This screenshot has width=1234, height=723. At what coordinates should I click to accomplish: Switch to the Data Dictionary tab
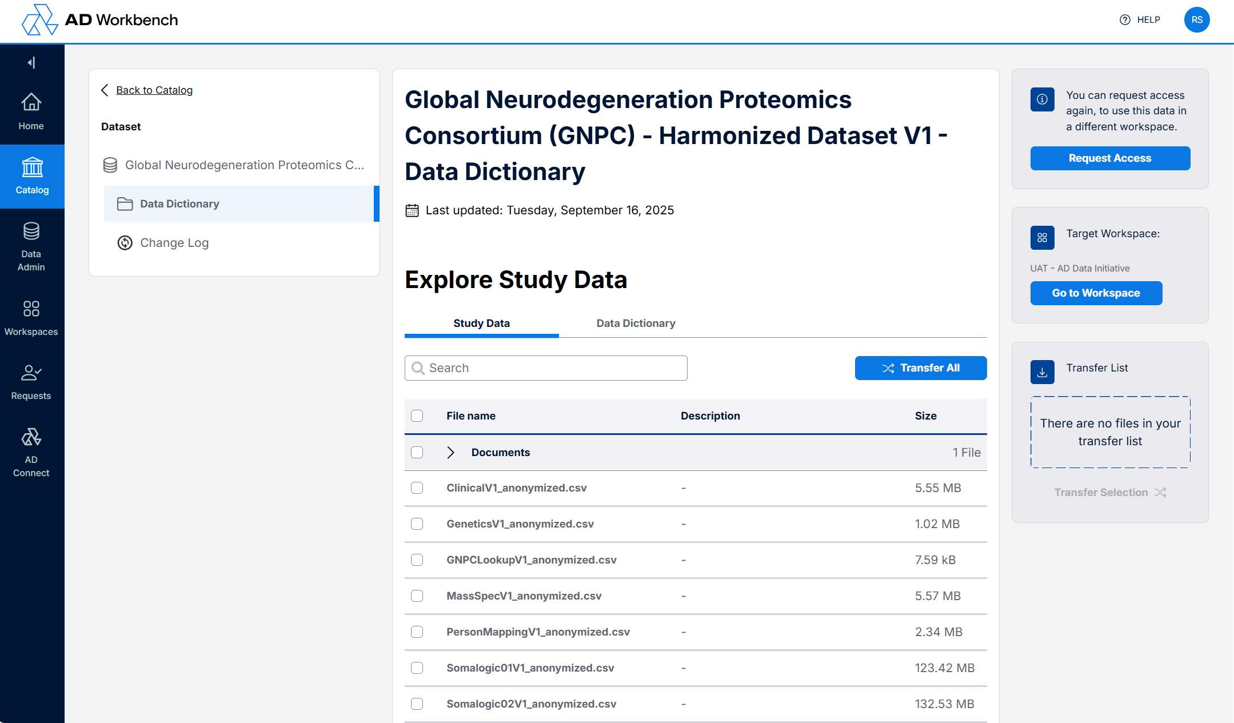tap(636, 323)
